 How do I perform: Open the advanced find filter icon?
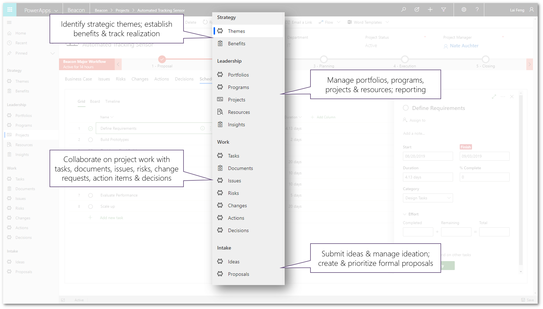pos(444,10)
